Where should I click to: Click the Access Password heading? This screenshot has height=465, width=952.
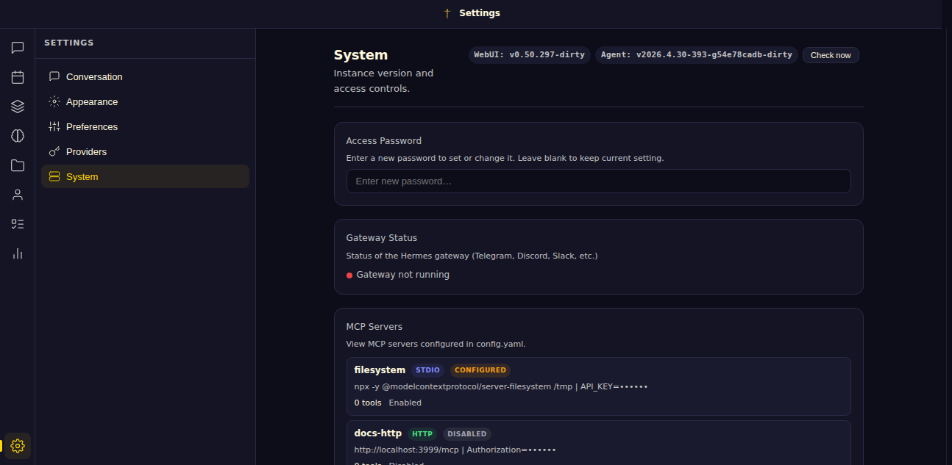[384, 141]
